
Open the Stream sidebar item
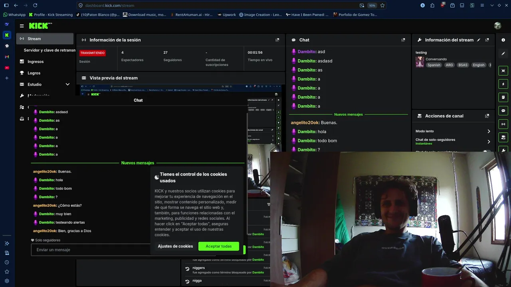click(x=45, y=39)
